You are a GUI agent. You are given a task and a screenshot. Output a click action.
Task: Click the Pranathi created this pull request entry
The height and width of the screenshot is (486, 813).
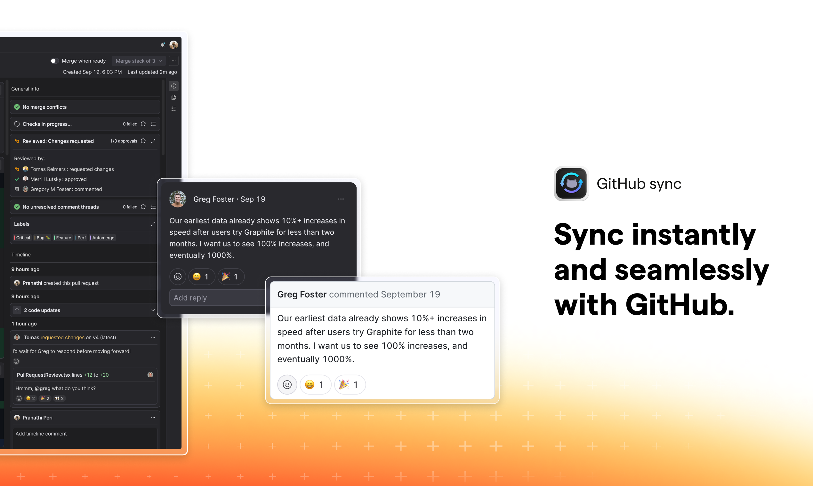[85, 283]
